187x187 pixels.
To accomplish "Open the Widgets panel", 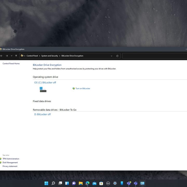I will [x=67, y=183].
